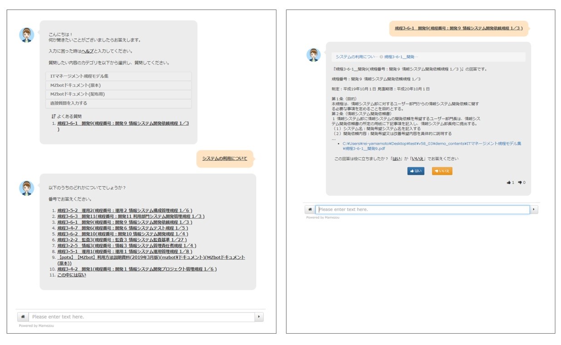The image size is (561, 345).
Task: Click the 制定:平成19年10月1日 line
Action: click(x=380, y=89)
